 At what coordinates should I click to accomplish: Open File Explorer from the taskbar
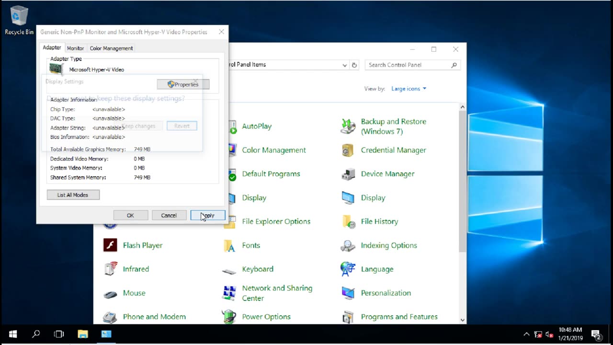(83, 334)
